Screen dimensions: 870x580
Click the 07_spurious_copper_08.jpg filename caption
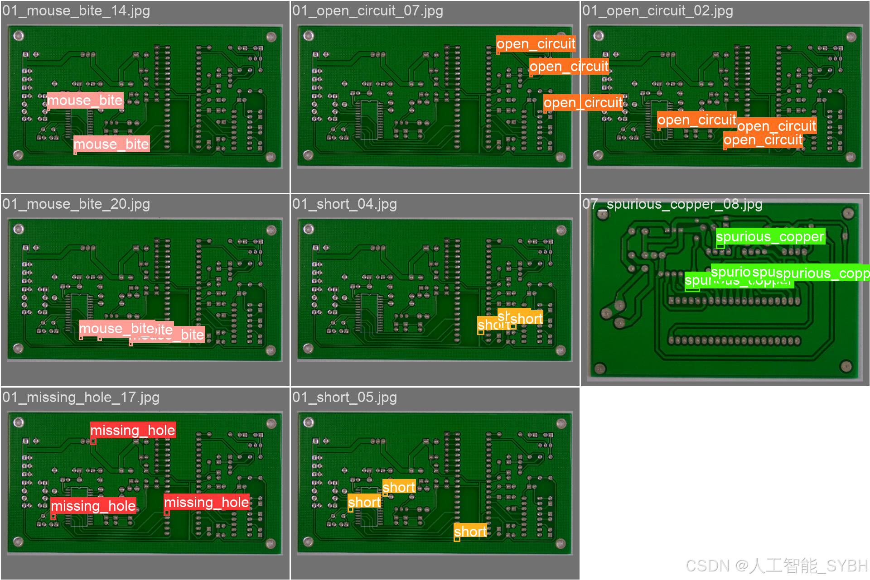672,204
